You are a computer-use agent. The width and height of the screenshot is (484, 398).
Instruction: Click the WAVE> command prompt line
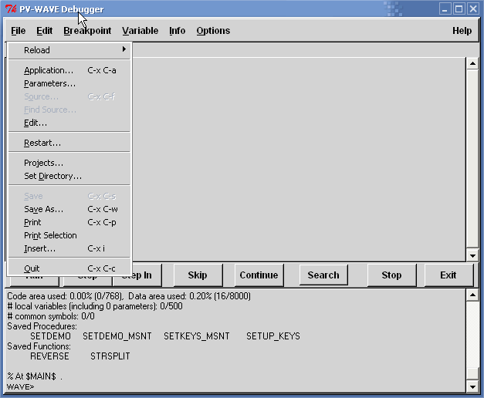pyautogui.click(x=21, y=386)
